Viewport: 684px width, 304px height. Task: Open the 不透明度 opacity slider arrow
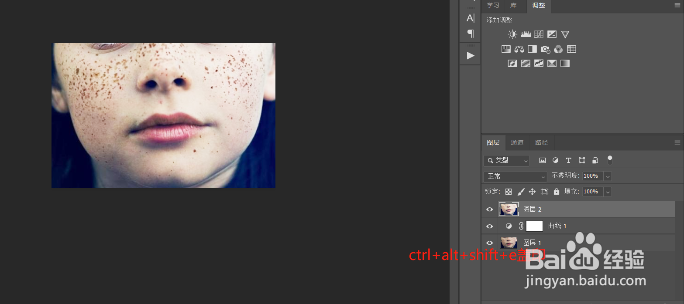[608, 176]
